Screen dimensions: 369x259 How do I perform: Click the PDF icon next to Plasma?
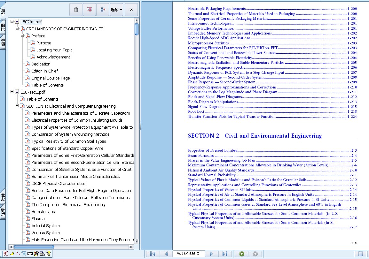point(27,218)
